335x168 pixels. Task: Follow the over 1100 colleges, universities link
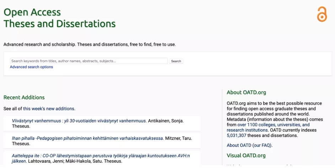click(273, 125)
